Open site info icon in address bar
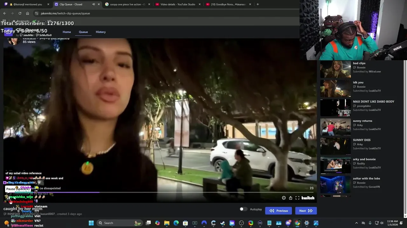This screenshot has width=407, height=228. (x=37, y=13)
